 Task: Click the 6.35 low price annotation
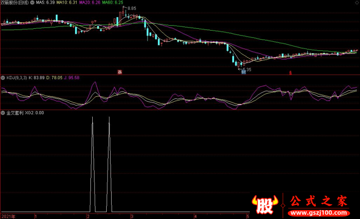(247, 69)
